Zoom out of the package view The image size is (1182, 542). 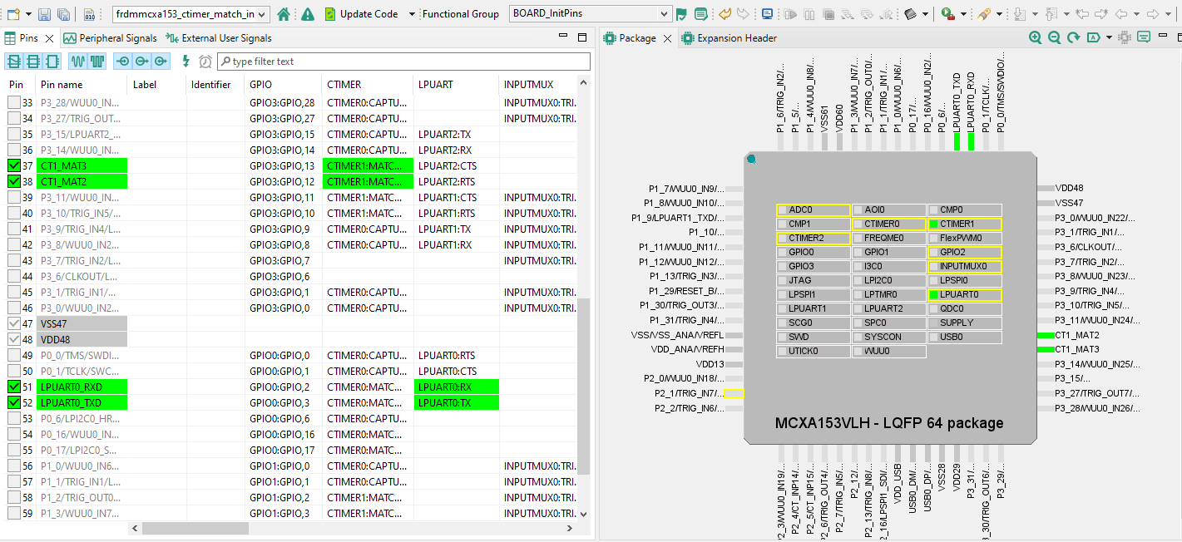tap(1054, 37)
